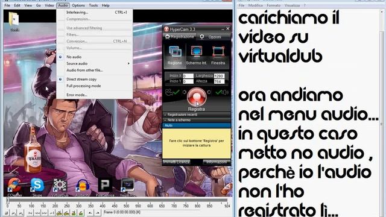386x217 pixels.
Task: Select Schermo Int. capture mode in HyperCam
Action: 196,55
